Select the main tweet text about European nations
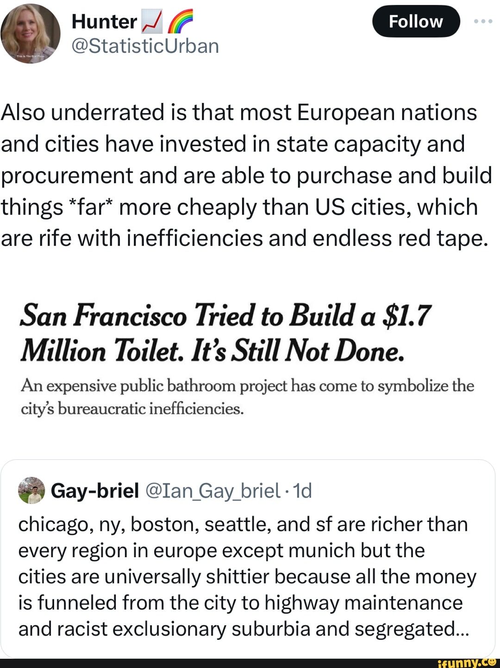This screenshot has height=668, width=500. pos(245,175)
